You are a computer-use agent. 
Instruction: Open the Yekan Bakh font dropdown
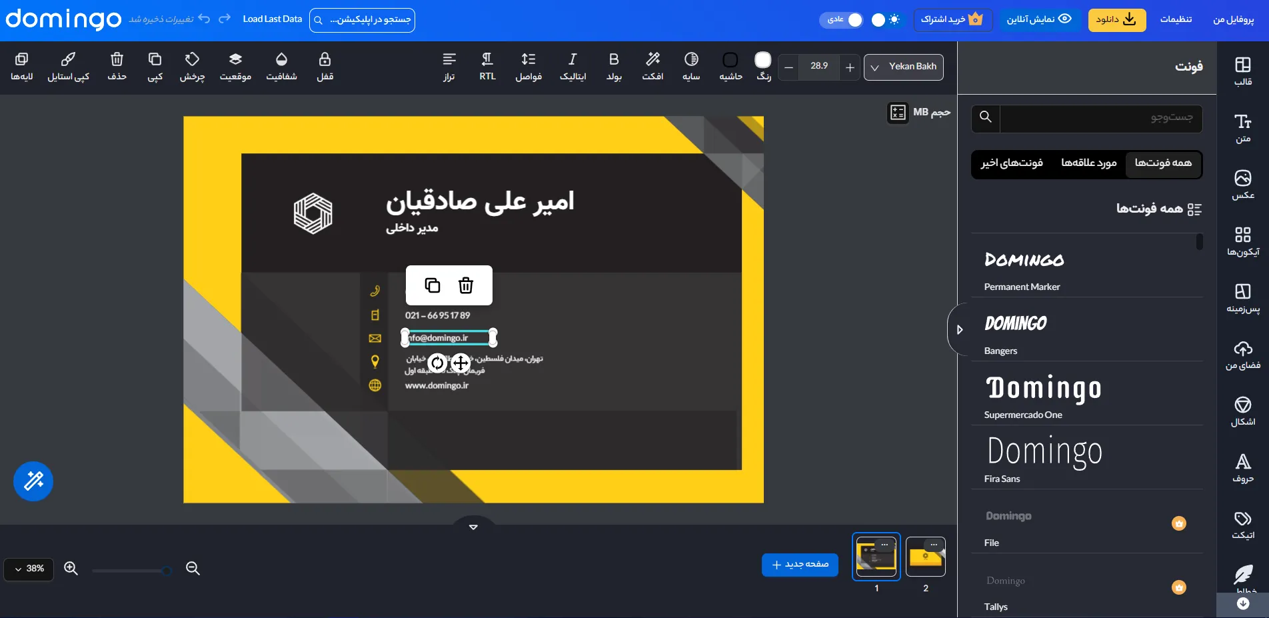(x=904, y=67)
